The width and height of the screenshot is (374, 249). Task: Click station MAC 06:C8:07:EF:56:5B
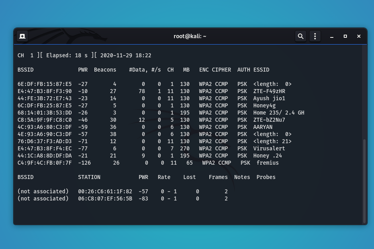(105, 199)
